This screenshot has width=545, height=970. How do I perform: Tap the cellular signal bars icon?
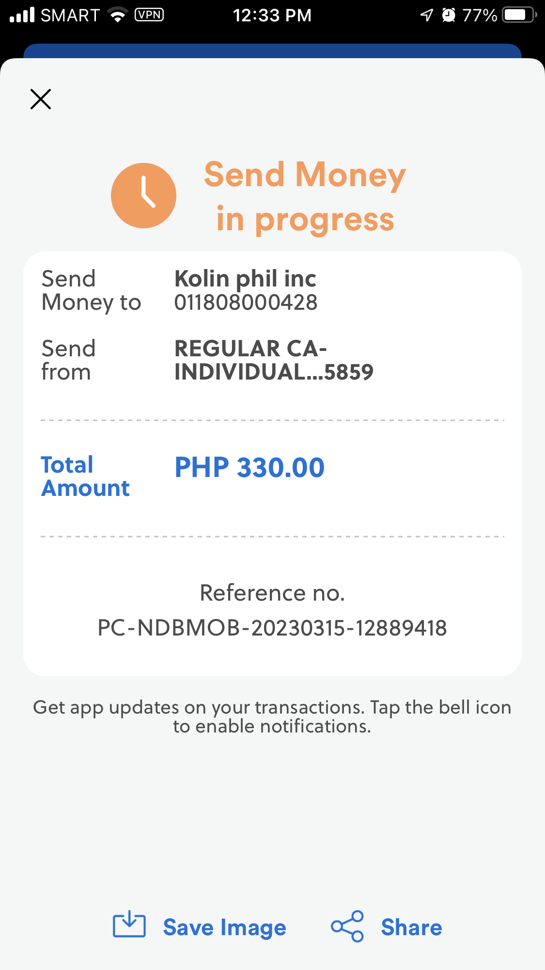click(22, 16)
